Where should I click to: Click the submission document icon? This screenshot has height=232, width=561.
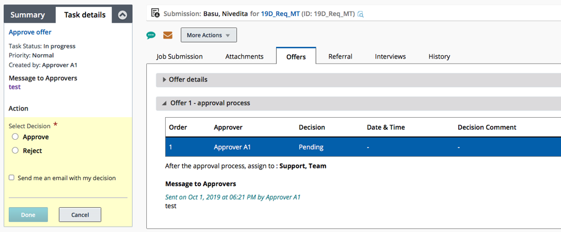tap(155, 13)
